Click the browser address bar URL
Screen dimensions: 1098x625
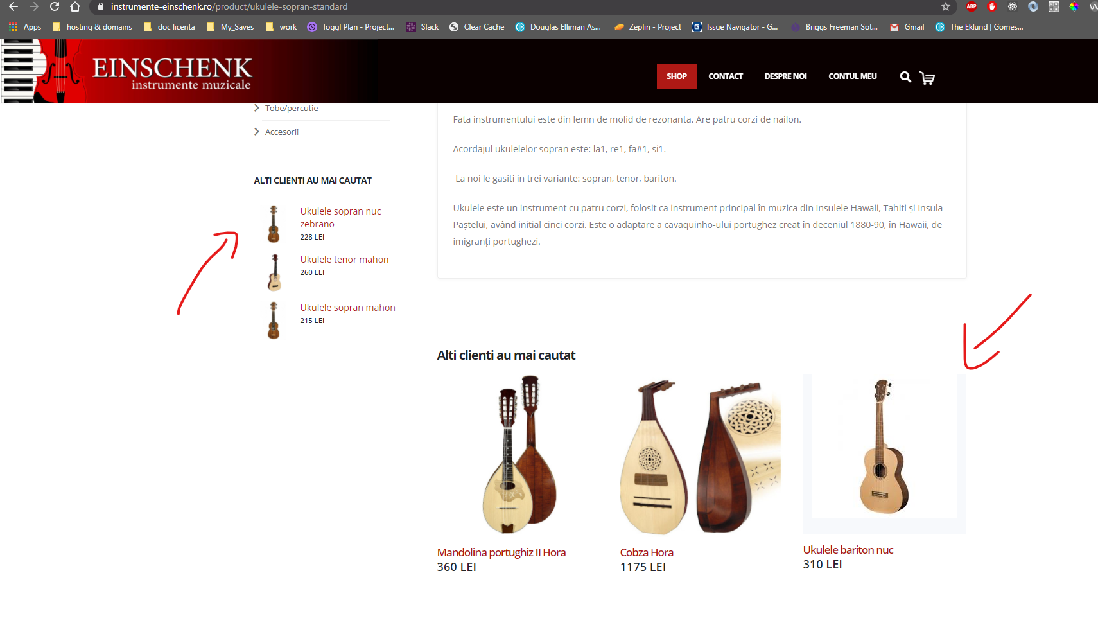point(229,6)
